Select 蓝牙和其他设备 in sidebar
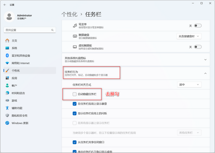 click(x=30, y=55)
